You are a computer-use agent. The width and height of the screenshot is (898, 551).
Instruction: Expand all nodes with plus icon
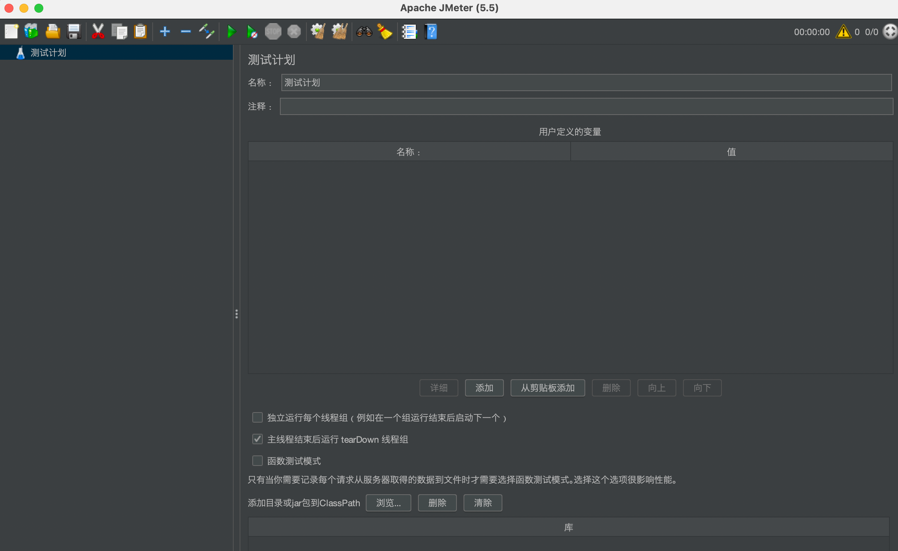click(165, 32)
